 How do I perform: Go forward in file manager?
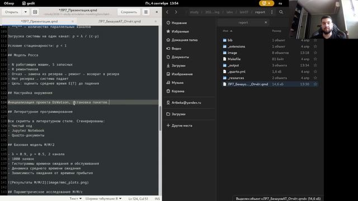click(x=176, y=12)
